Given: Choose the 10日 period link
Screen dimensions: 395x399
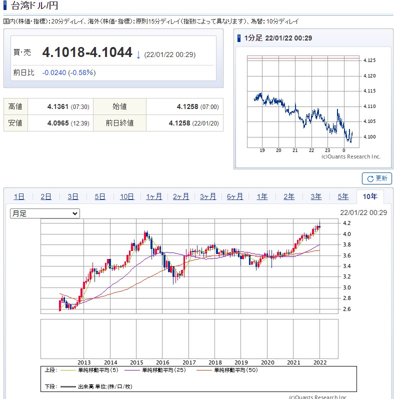Looking at the screenshot, I should tap(127, 196).
